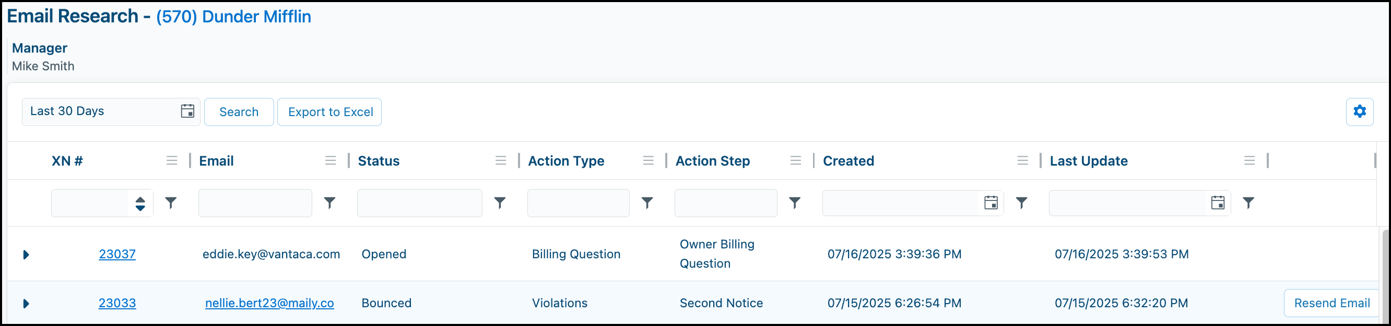Click the Search button

[239, 111]
